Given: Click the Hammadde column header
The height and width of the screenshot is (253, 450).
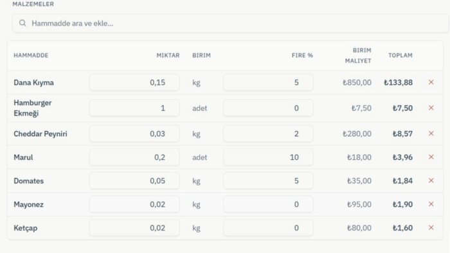Looking at the screenshot, I should click(31, 55).
